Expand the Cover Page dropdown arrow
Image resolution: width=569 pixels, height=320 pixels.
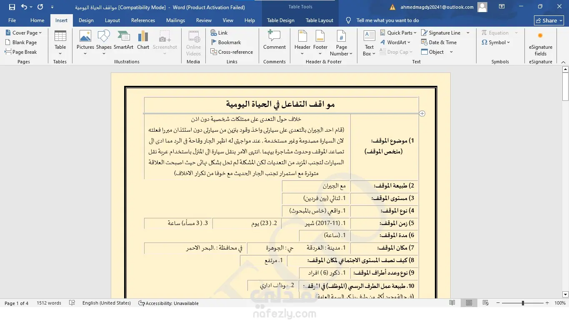(40, 33)
